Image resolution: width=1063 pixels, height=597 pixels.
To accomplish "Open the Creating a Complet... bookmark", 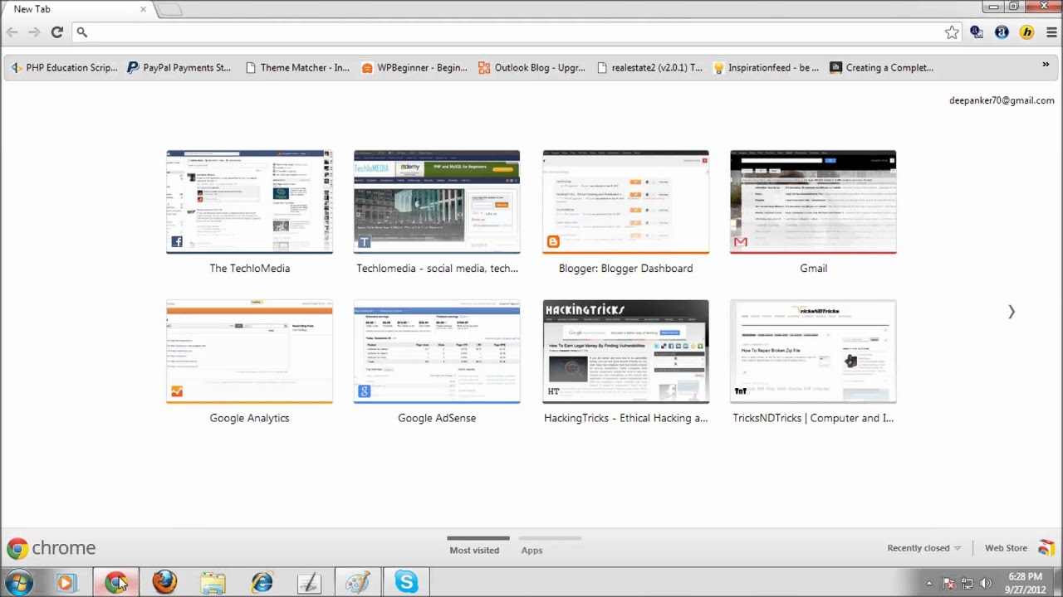I will [x=882, y=68].
